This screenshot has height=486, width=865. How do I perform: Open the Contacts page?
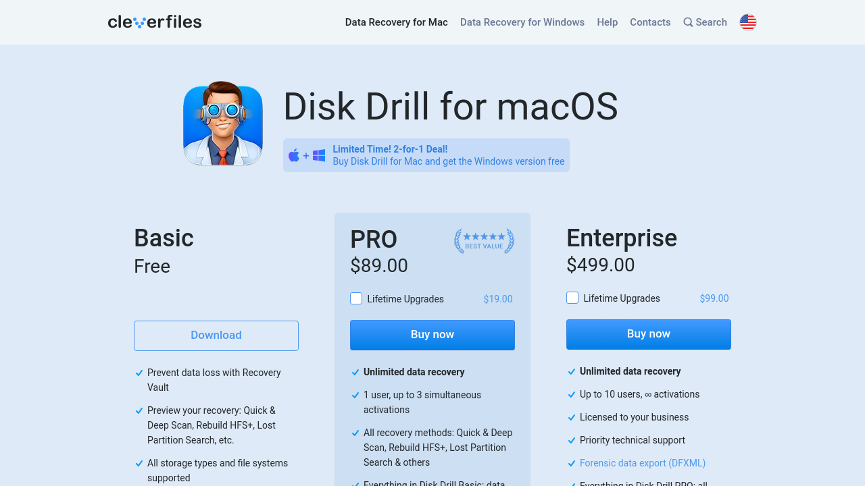pos(650,22)
